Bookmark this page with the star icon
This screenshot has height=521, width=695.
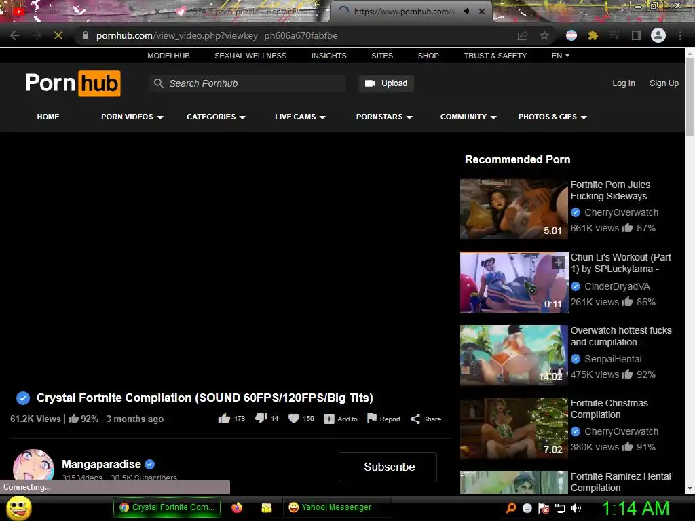point(544,35)
